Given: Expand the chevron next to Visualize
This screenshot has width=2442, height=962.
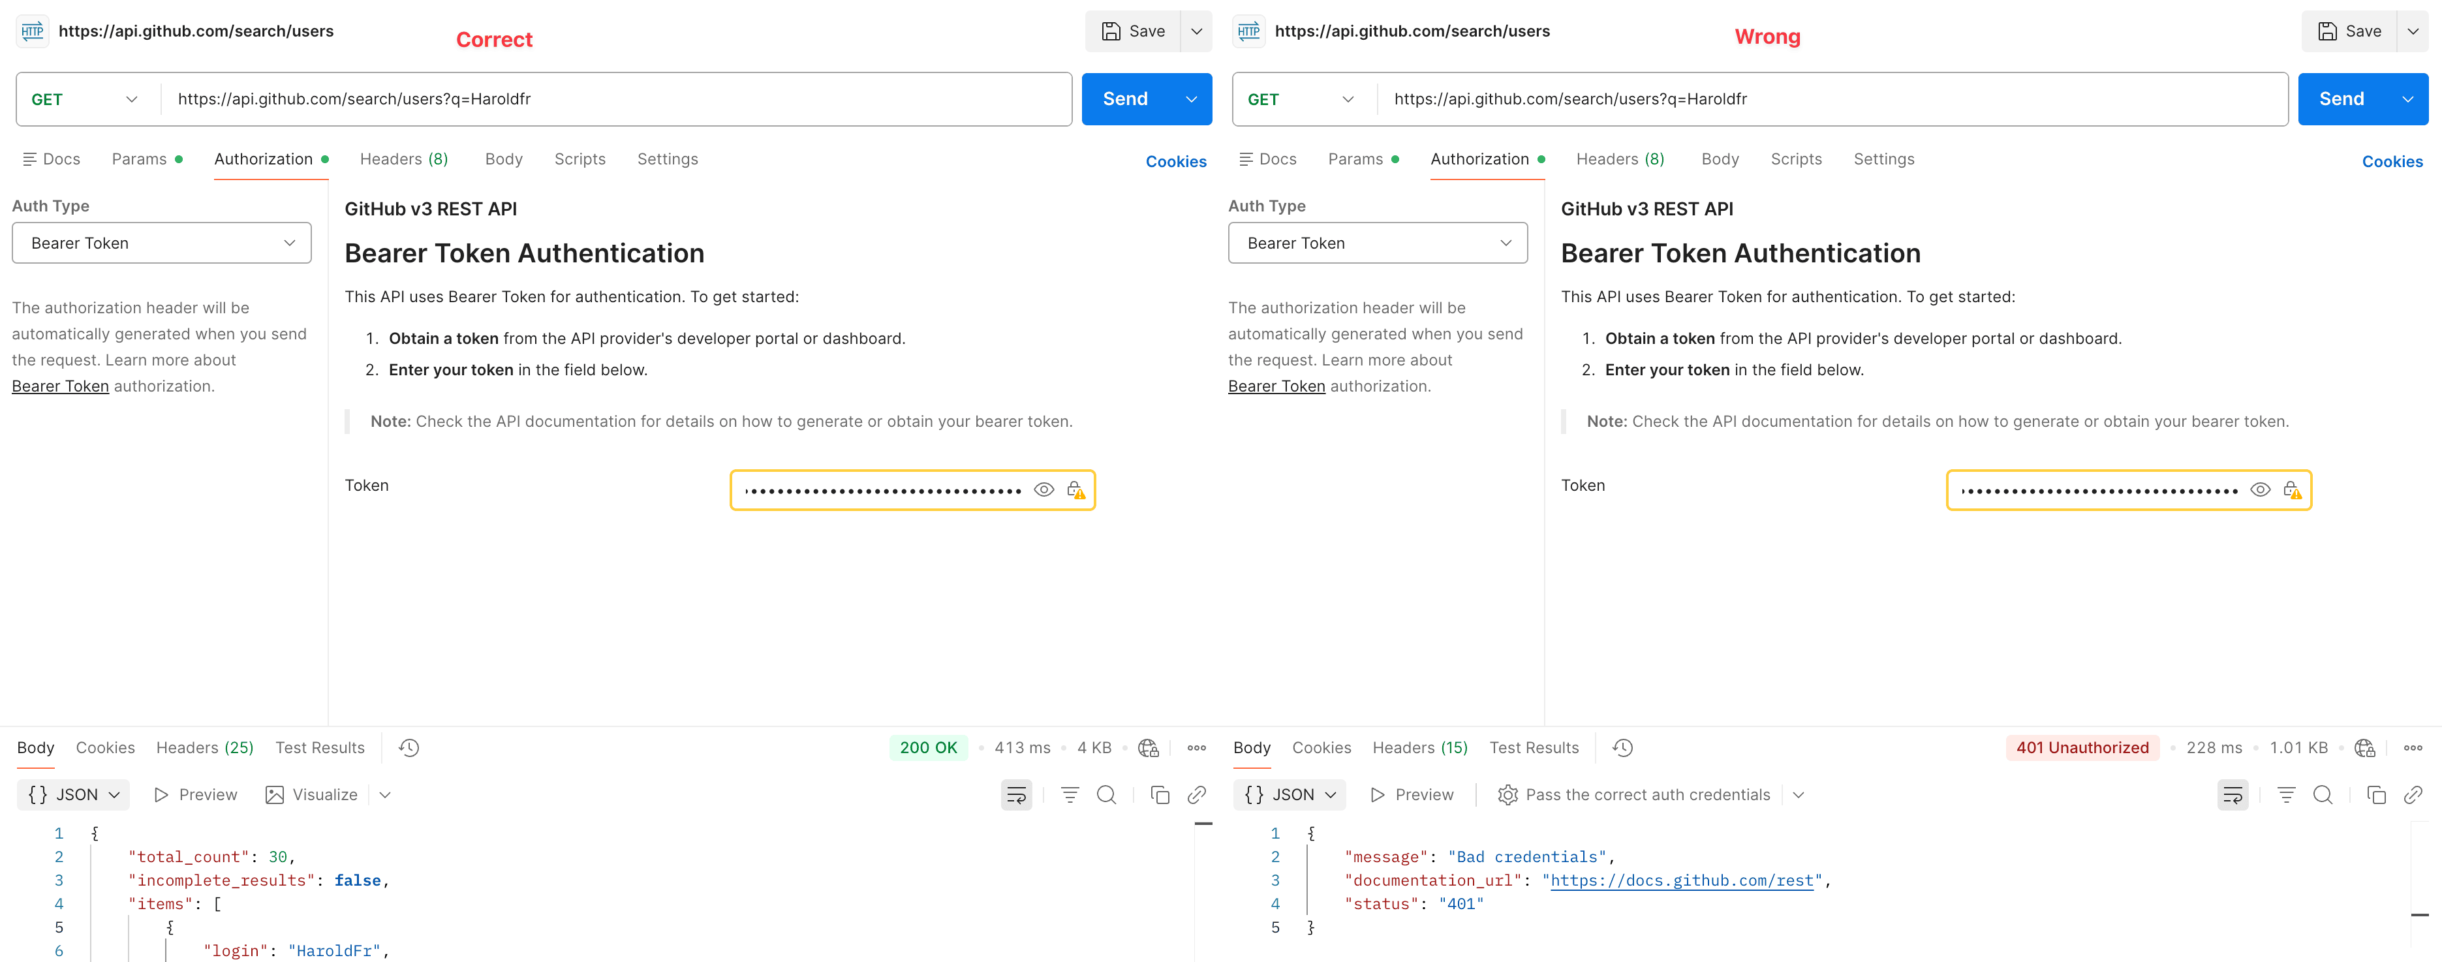Looking at the screenshot, I should pos(385,795).
